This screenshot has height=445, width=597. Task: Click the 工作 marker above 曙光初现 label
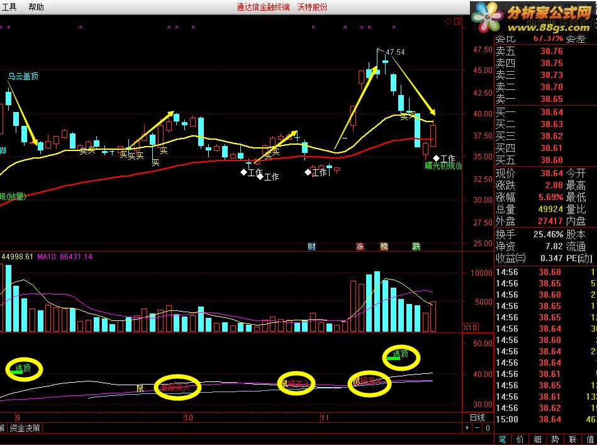click(444, 158)
